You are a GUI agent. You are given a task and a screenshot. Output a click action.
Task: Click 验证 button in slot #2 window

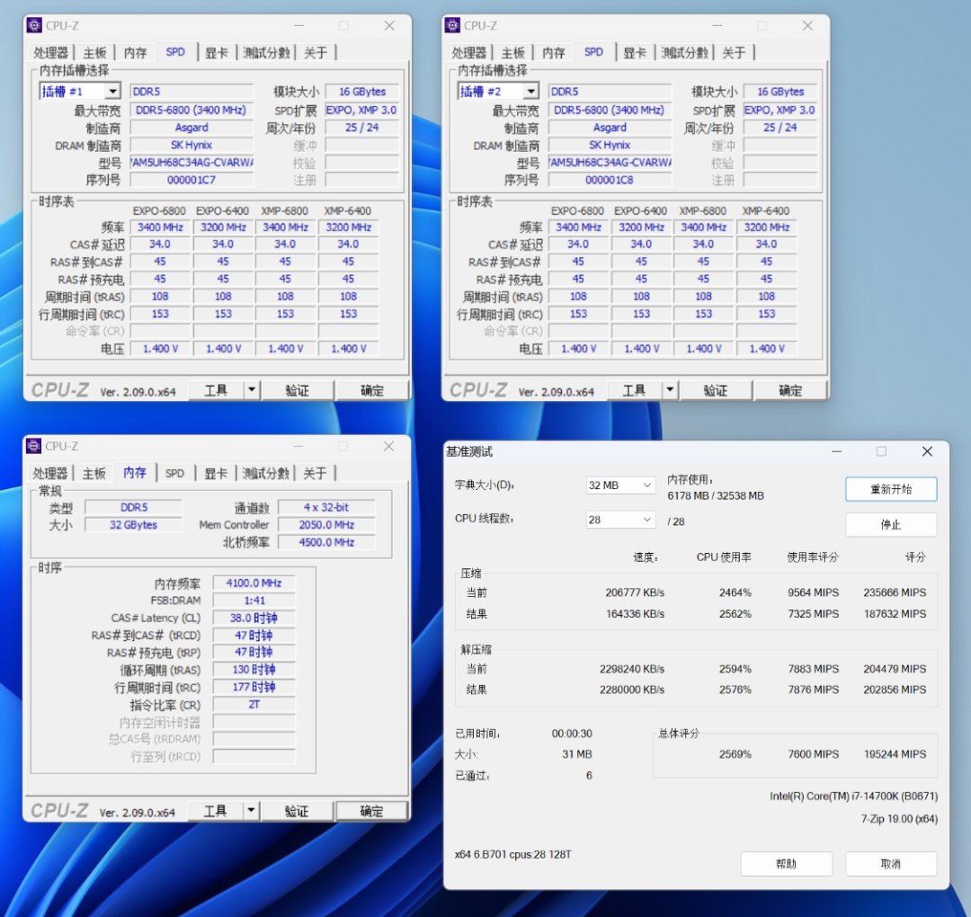tap(716, 390)
